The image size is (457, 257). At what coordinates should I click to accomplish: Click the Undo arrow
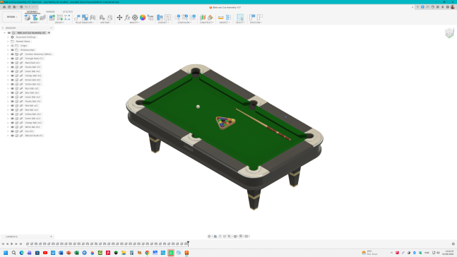[26, 7]
